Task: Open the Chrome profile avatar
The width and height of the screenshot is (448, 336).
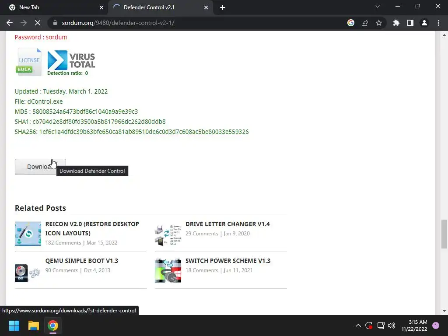Action: point(424,23)
